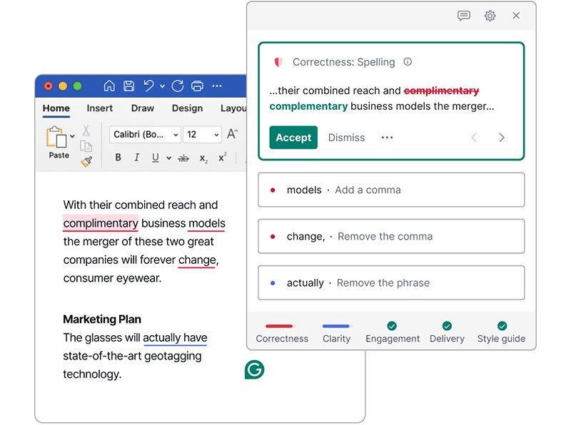Screen dimensions: 571x425
Task: Select the Clarity category tab
Action: coord(336,333)
